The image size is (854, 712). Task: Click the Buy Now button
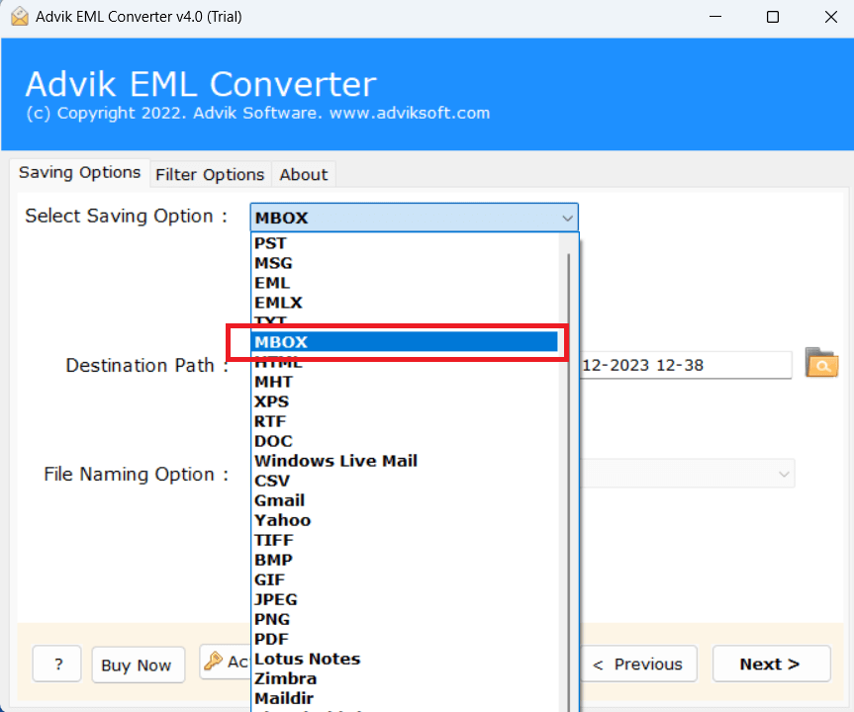point(139,665)
